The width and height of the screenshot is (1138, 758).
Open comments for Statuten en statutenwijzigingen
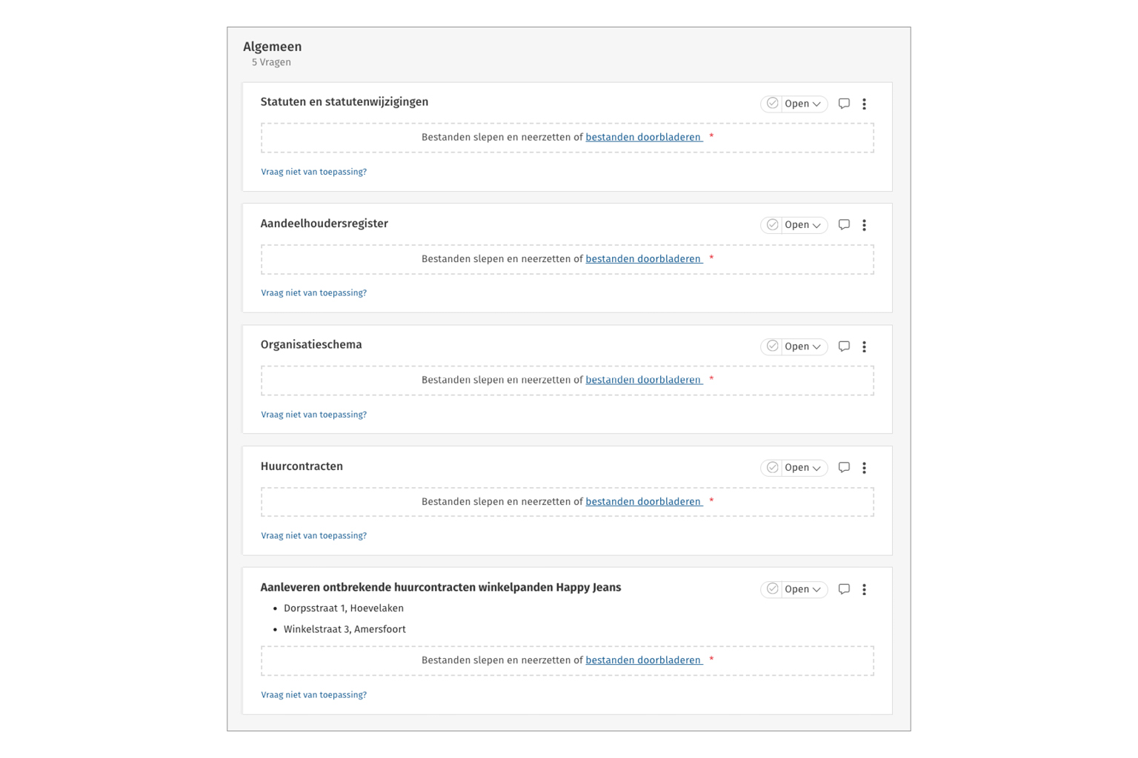844,104
